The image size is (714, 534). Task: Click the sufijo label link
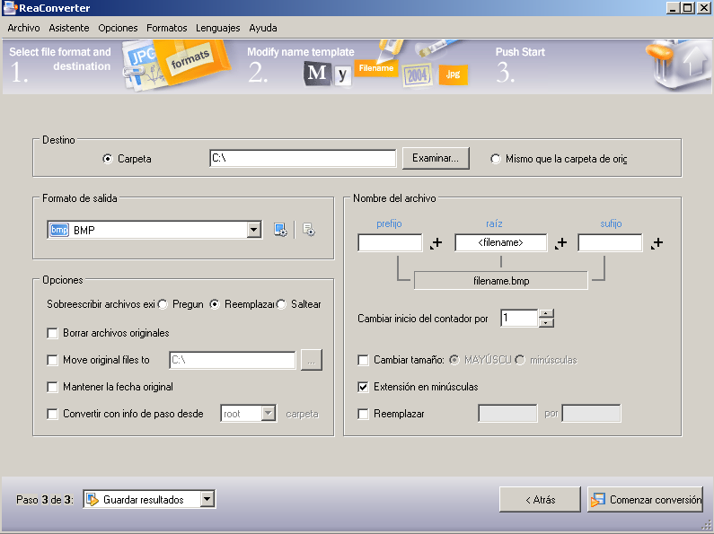click(x=611, y=223)
